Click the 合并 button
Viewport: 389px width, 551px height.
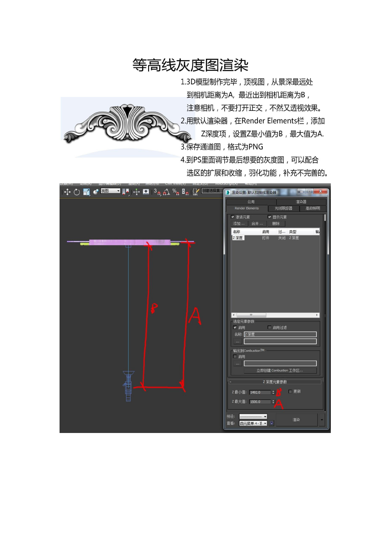pos(257,223)
